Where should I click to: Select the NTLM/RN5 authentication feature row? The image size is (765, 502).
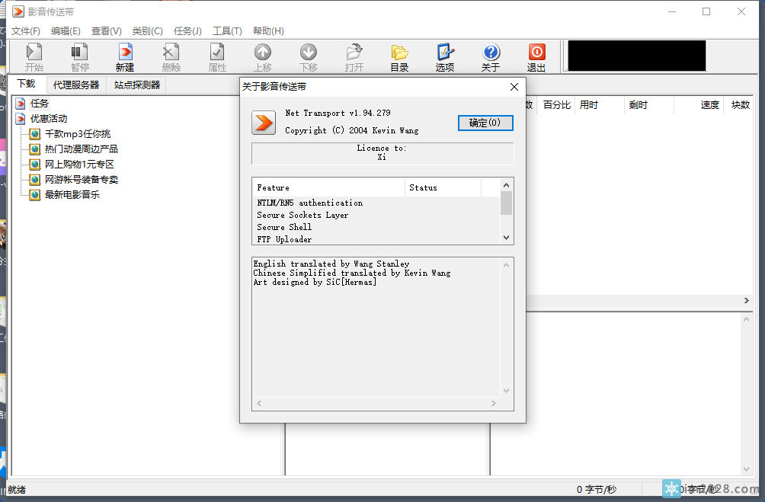(310, 203)
